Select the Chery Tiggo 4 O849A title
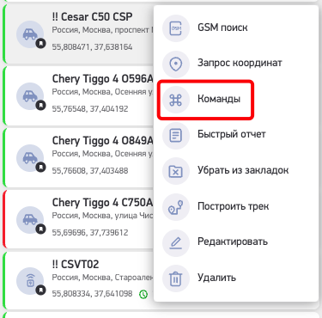Screen dimensions: 322x318 point(102,141)
